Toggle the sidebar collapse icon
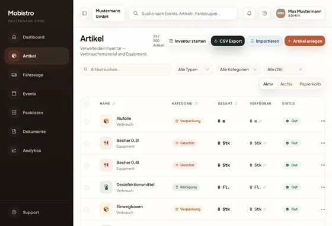Screen dimensions: 332x226 click(x=84, y=13)
